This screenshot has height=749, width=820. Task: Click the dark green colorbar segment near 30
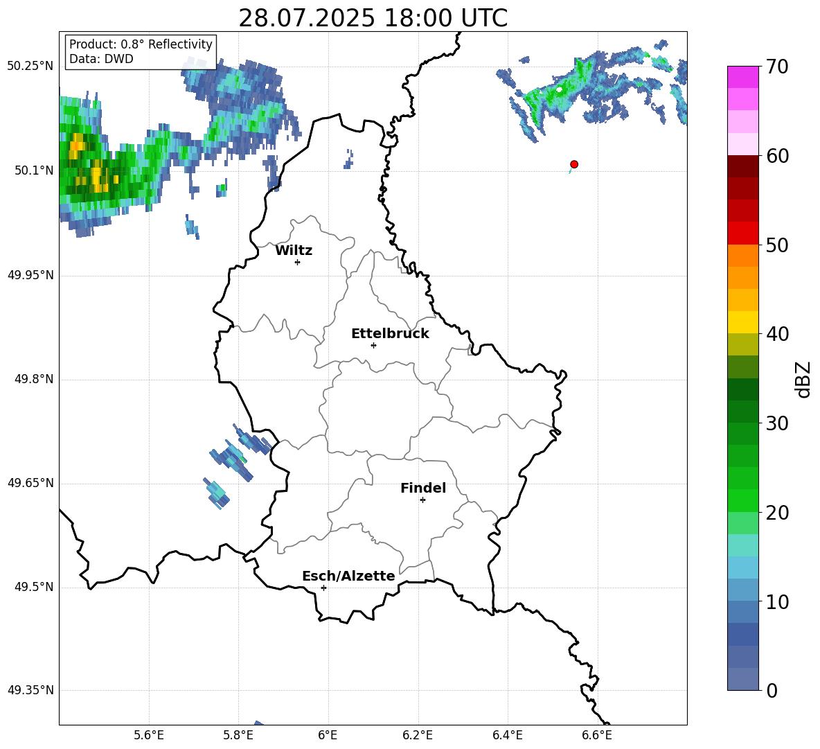pos(742,412)
